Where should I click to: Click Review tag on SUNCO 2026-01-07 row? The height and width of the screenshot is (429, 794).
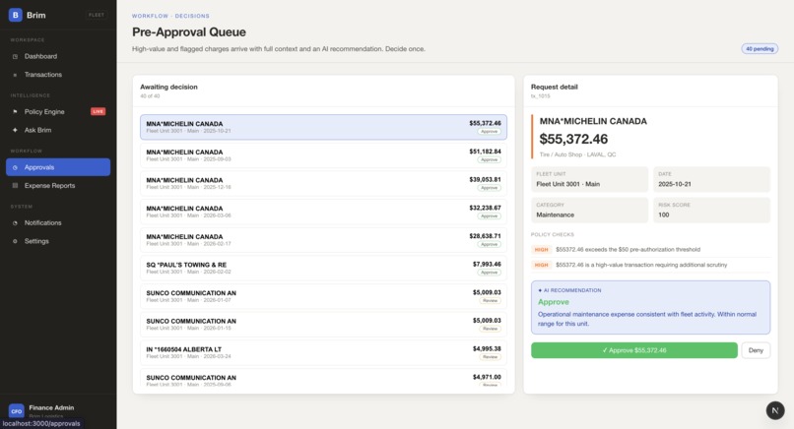[x=491, y=300]
